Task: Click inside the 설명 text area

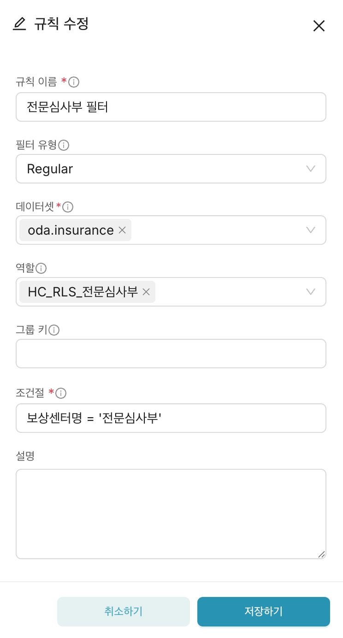Action: point(171,514)
